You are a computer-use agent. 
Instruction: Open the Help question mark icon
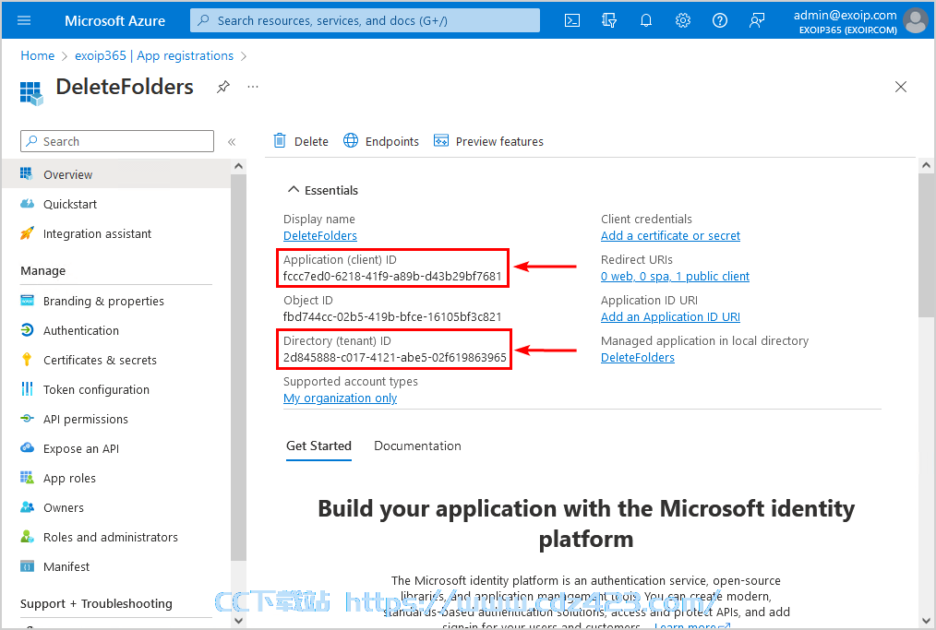tap(720, 21)
